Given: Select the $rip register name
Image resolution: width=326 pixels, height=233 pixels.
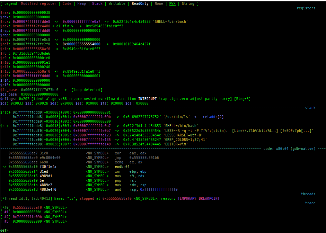Looking at the screenshot, I should 4,49.
